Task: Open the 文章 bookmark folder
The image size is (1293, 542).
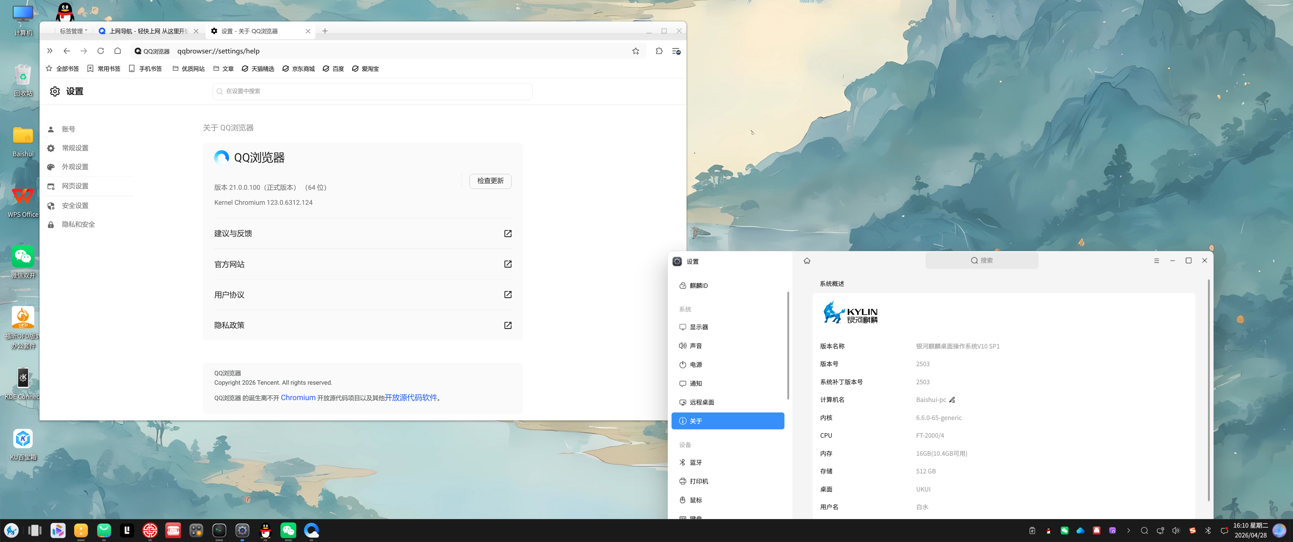Action: [223, 69]
